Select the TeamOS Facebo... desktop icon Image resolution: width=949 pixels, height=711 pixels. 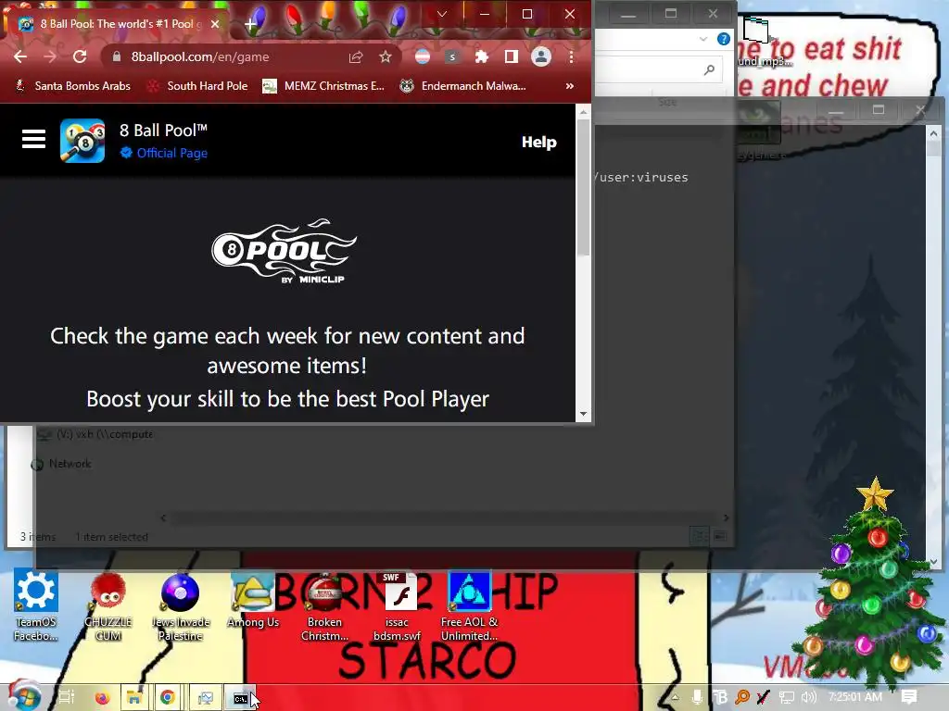pyautogui.click(x=36, y=605)
